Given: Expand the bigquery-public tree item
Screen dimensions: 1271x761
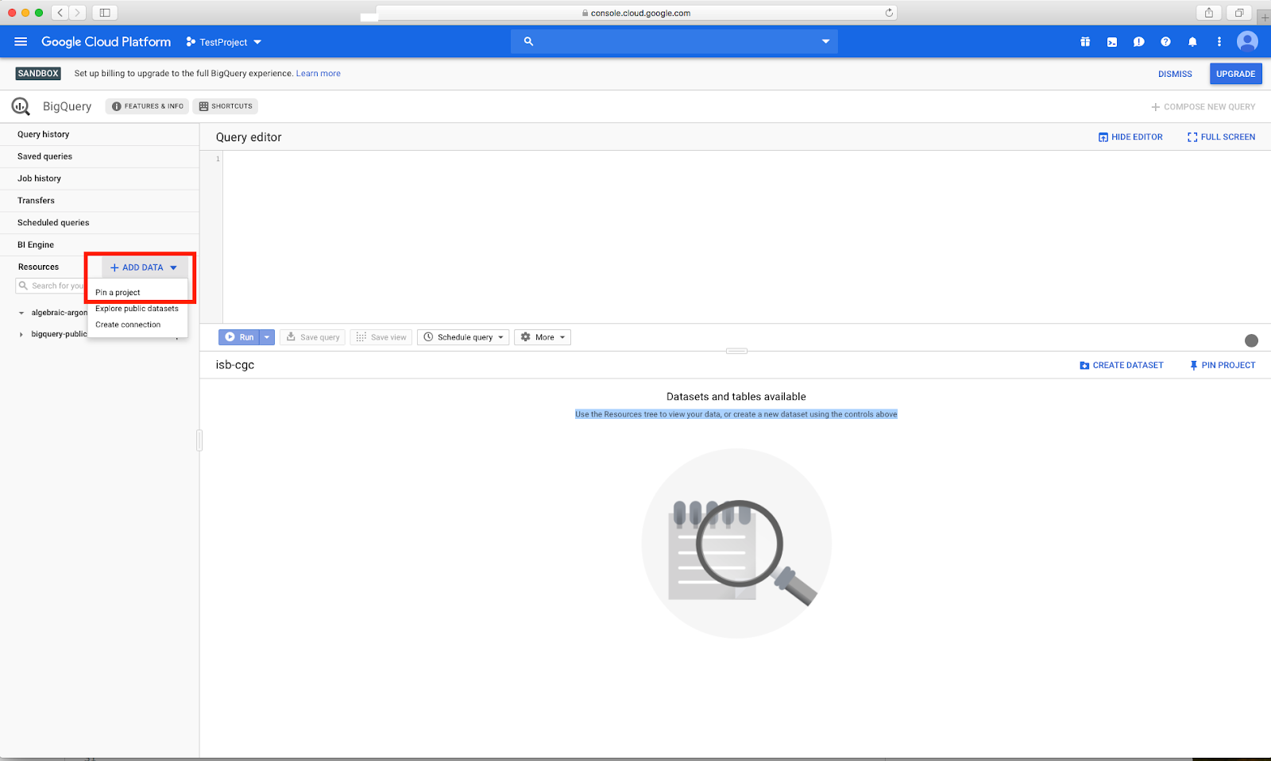Looking at the screenshot, I should (21, 335).
